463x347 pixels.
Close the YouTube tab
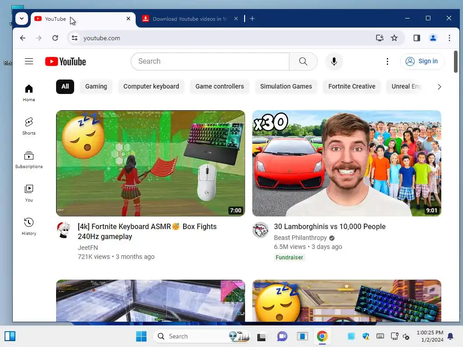click(128, 19)
